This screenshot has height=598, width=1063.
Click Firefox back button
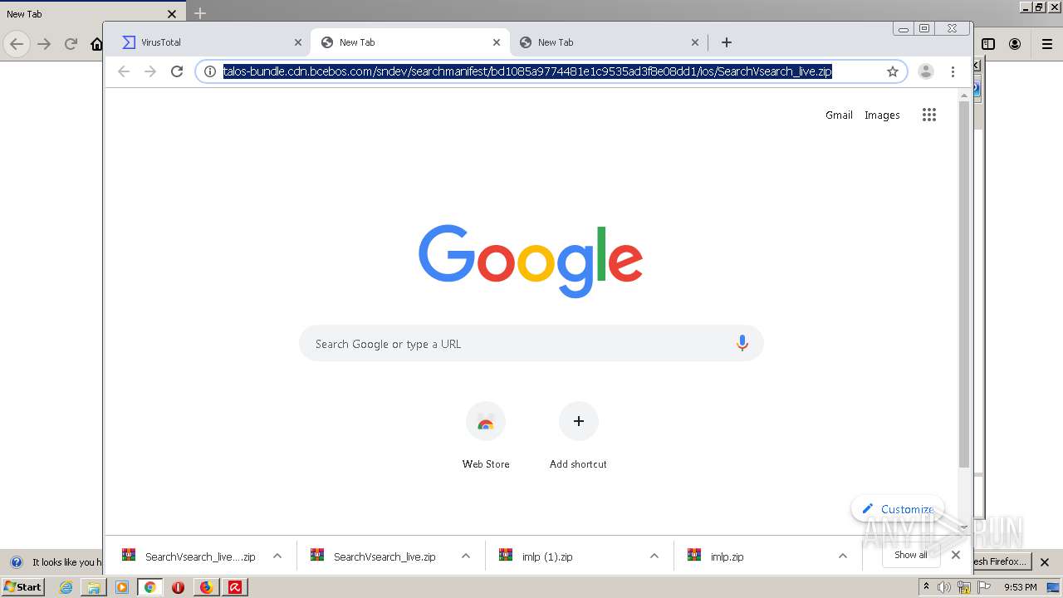click(x=17, y=44)
